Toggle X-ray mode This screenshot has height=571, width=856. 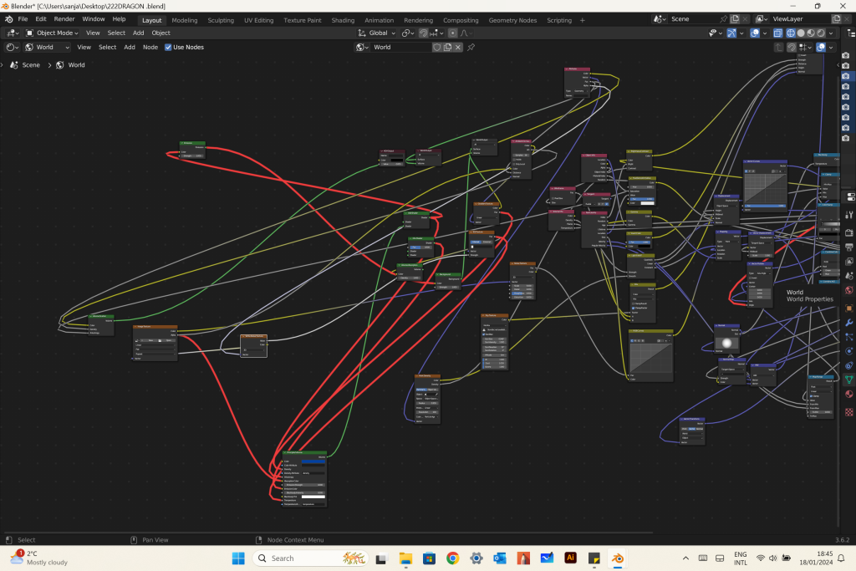pos(778,33)
